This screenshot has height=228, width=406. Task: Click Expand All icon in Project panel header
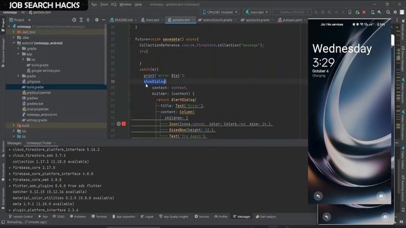[81, 20]
